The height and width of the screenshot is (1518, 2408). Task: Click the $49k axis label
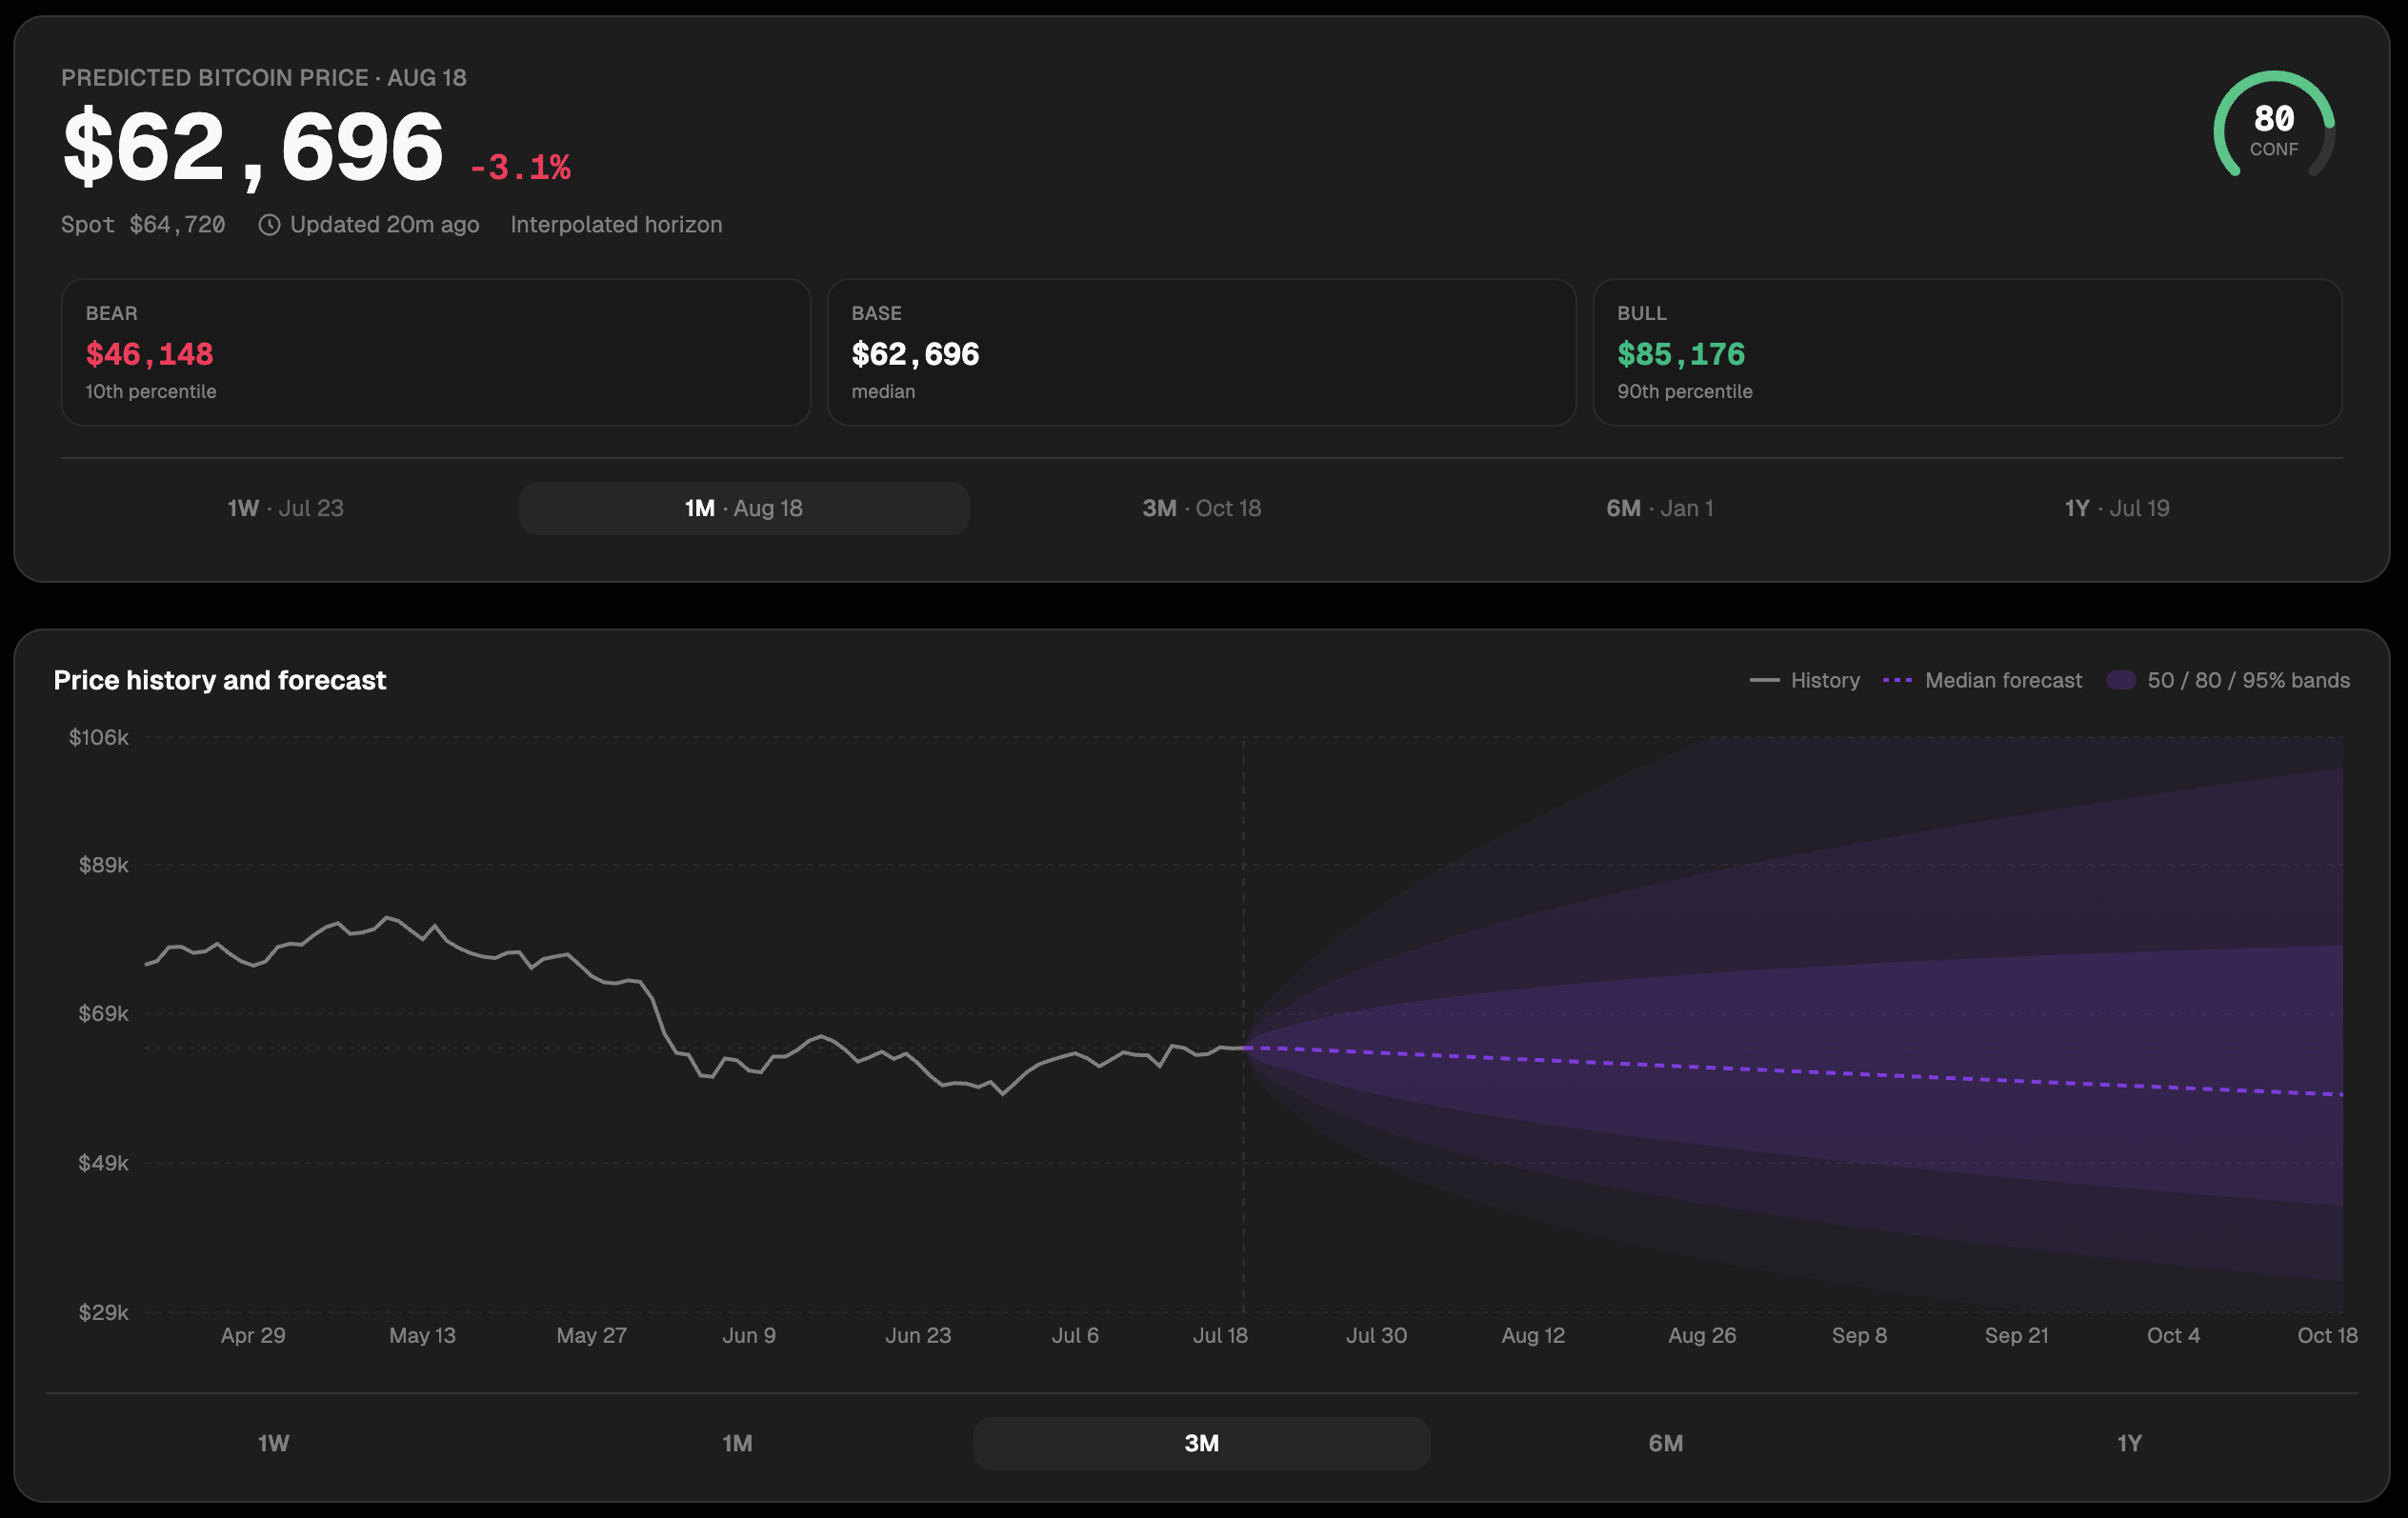tap(104, 1163)
